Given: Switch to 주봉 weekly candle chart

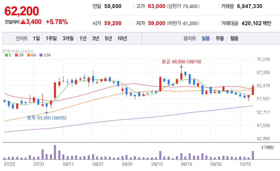Looking at the screenshot, I should pos(220,38).
